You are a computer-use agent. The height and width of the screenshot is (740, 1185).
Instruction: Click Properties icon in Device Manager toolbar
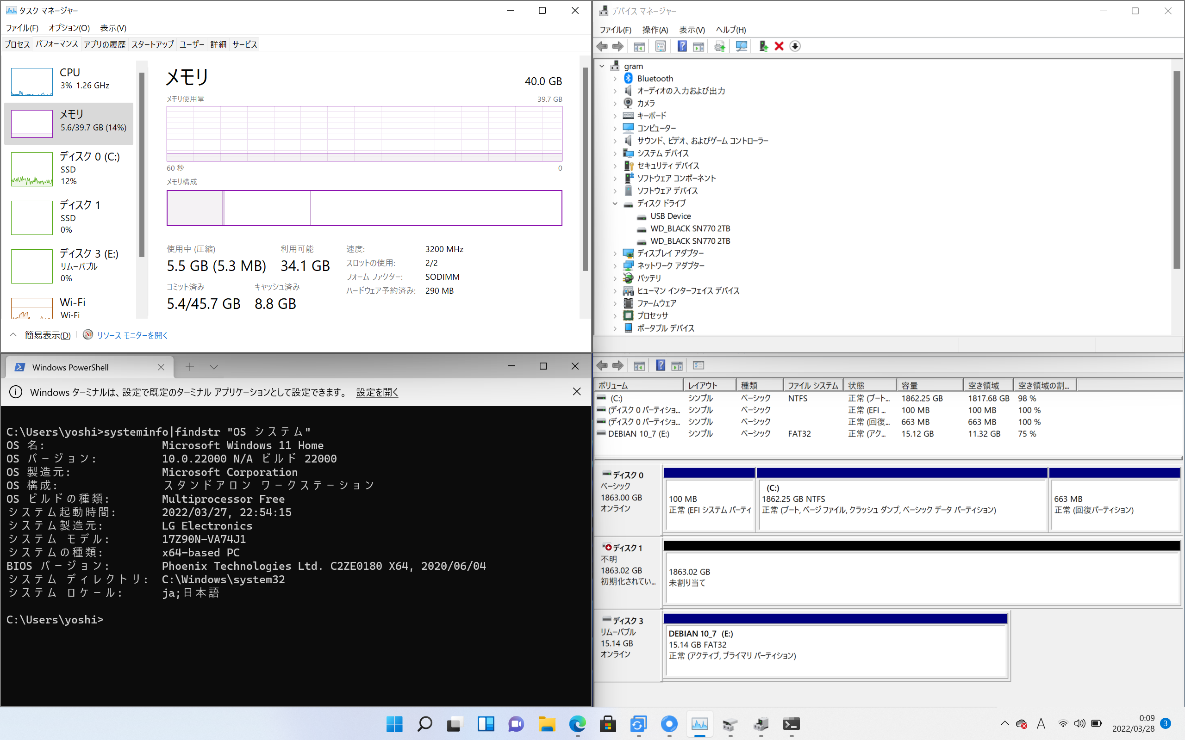pyautogui.click(x=661, y=47)
